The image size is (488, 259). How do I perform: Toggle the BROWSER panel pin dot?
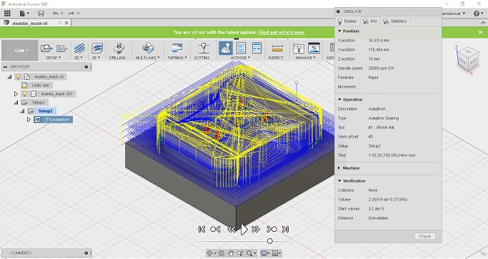click(86, 67)
